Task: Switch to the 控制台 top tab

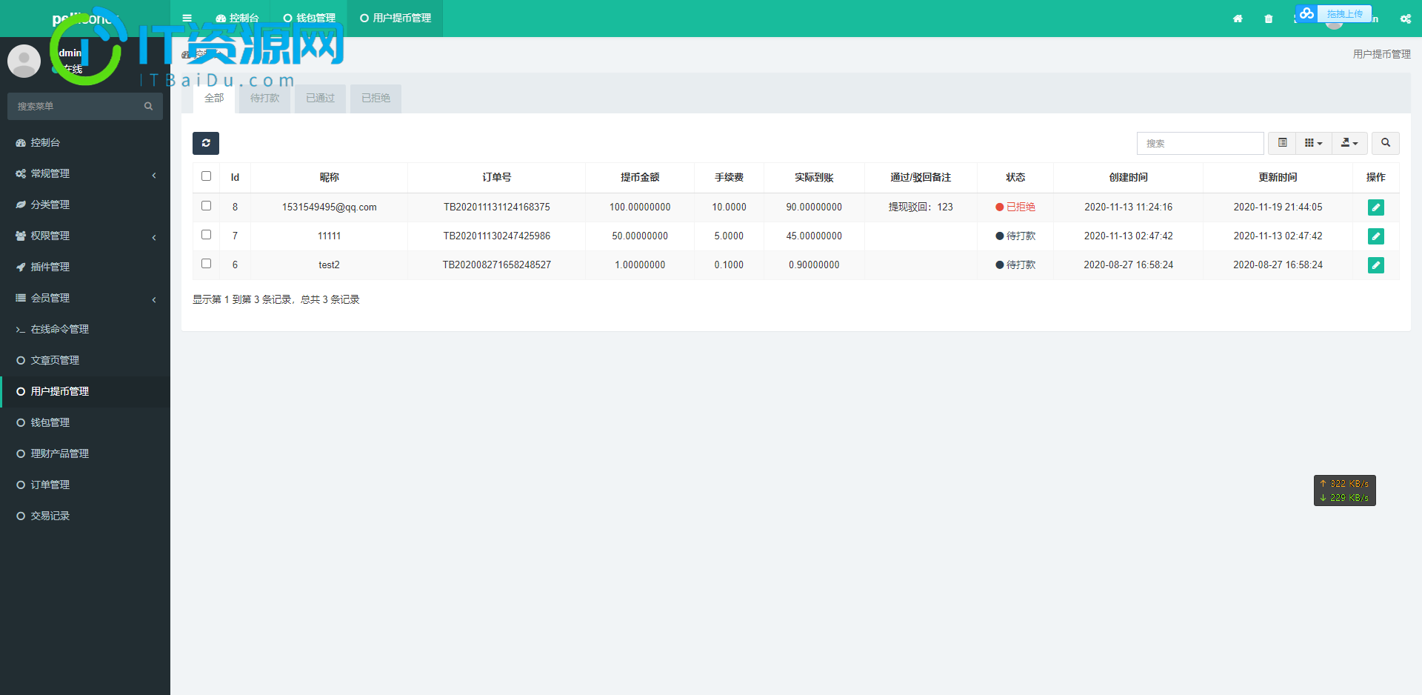Action: coord(237,18)
